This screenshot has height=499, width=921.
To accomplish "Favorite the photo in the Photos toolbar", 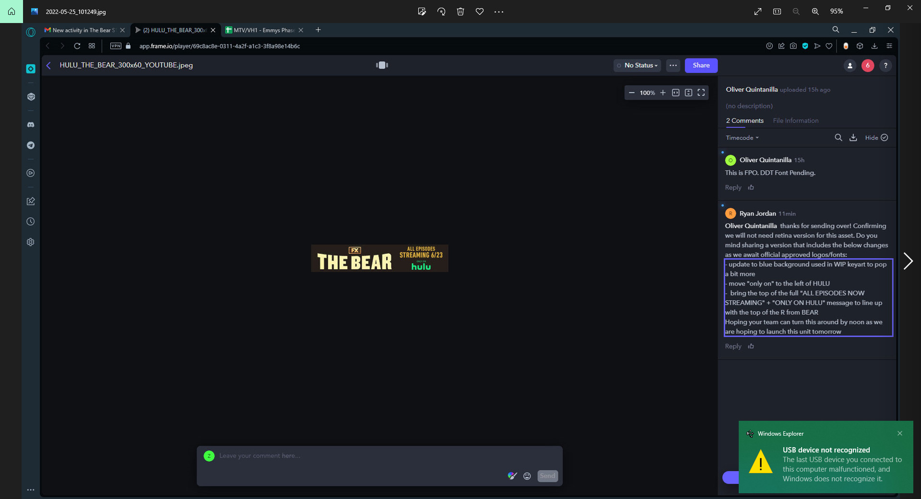I will (x=479, y=12).
